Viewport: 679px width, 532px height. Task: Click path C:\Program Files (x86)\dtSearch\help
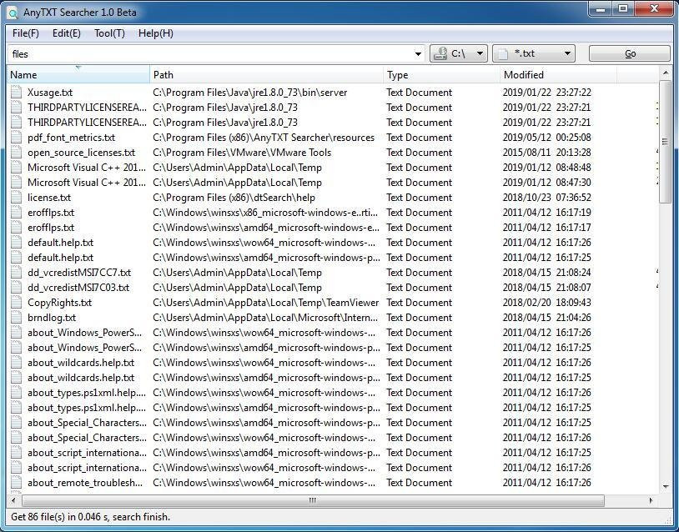234,198
